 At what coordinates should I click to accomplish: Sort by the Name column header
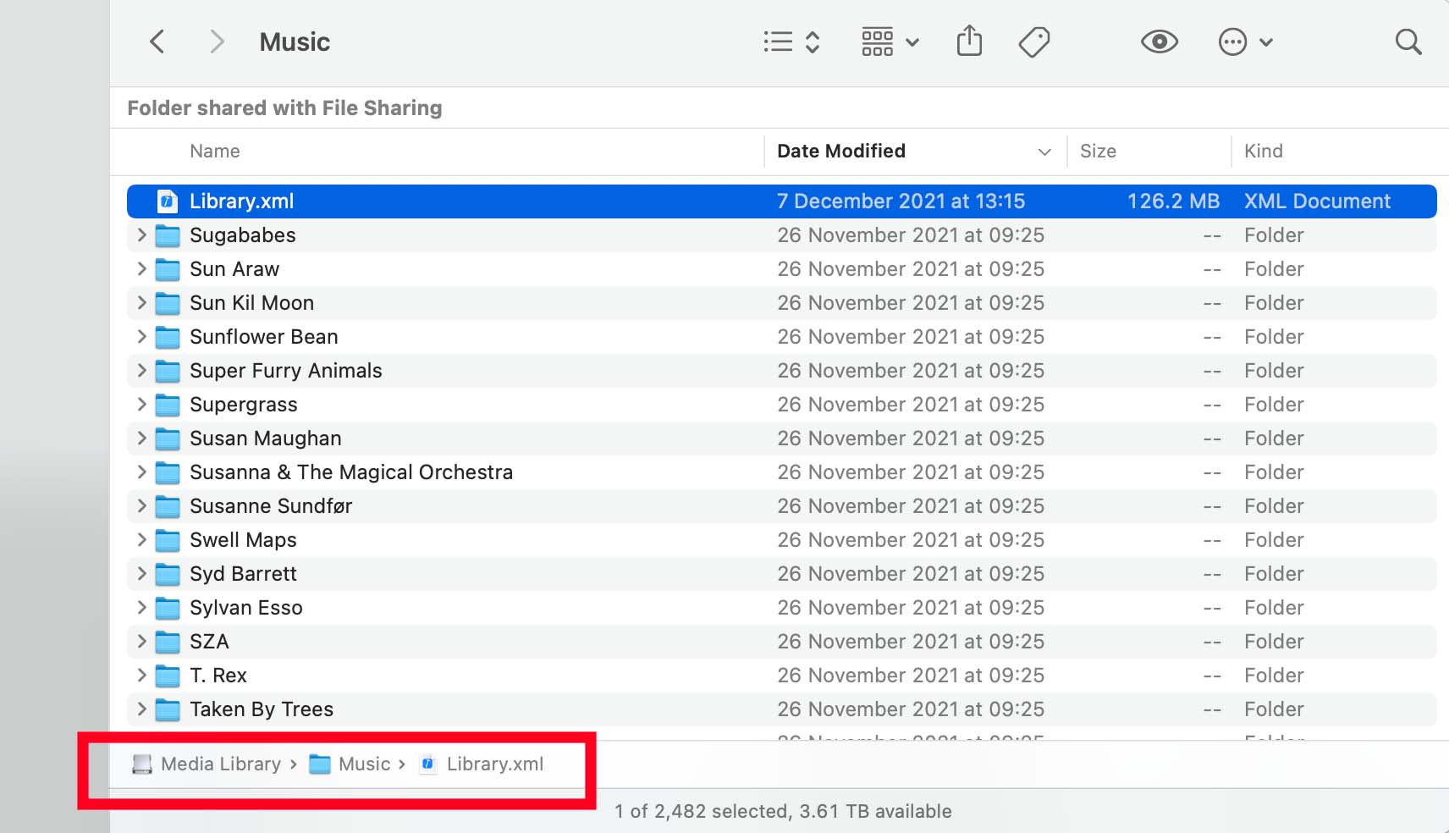(x=215, y=151)
